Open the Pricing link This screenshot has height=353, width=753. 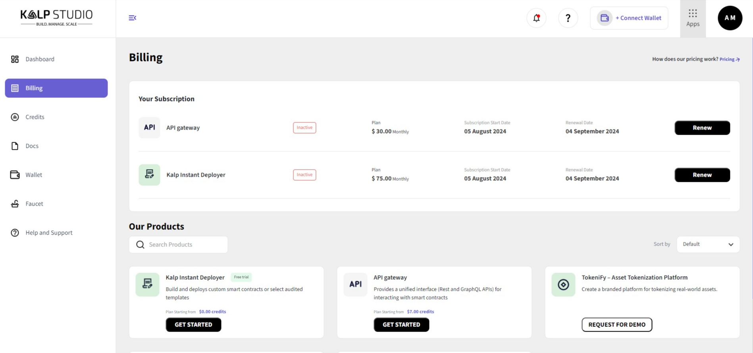[729, 59]
